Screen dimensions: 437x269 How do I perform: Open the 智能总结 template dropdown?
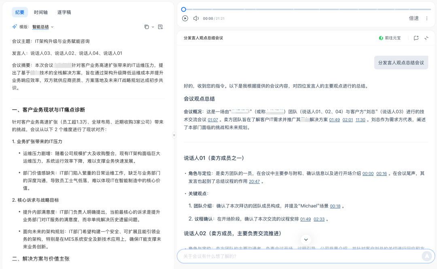tap(42, 27)
